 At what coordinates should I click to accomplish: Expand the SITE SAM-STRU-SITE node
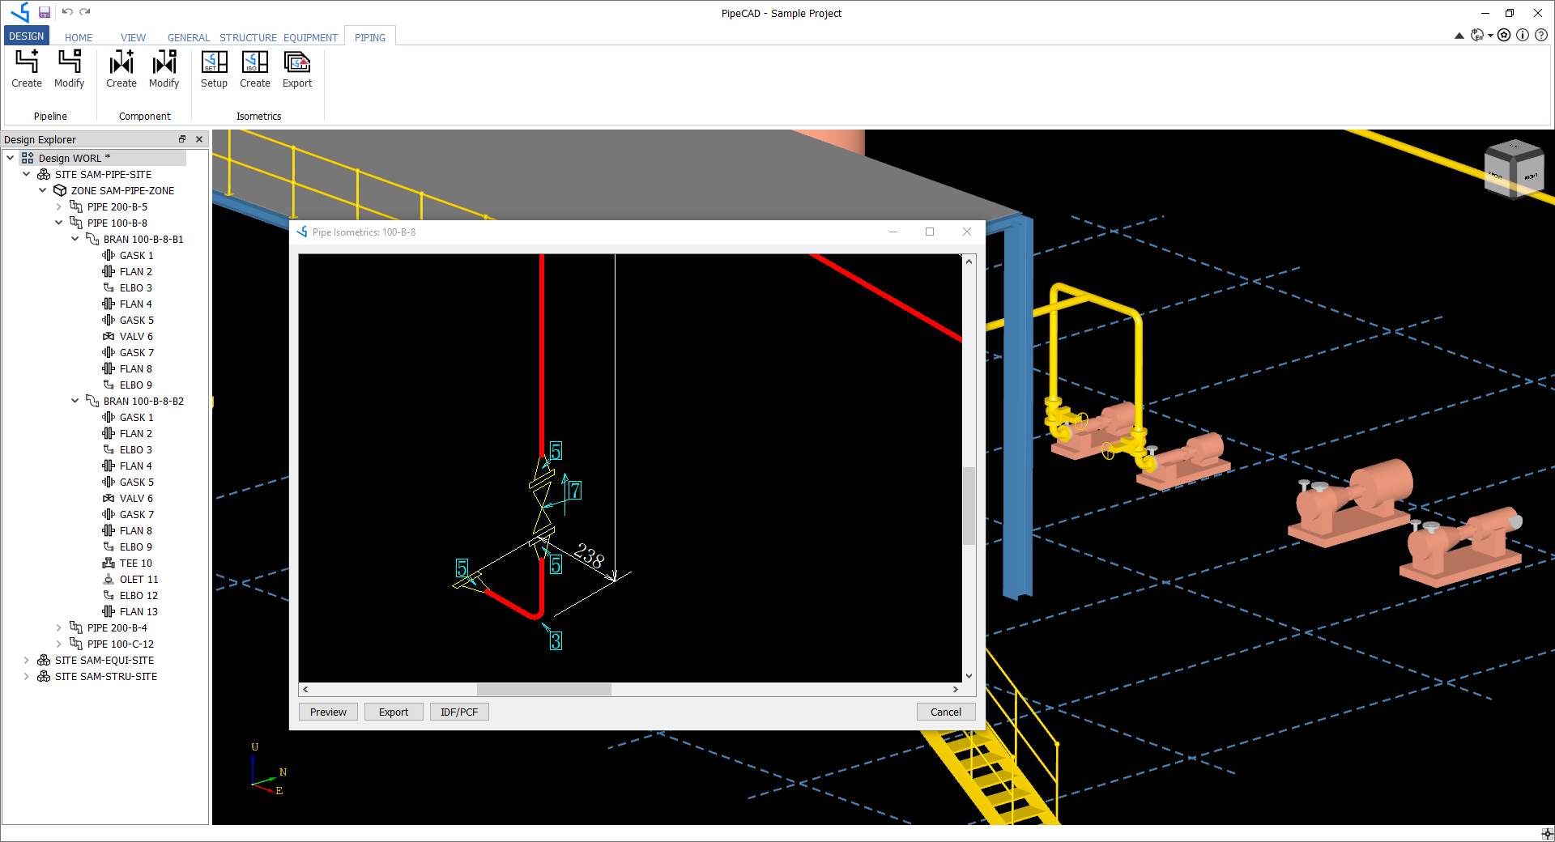click(26, 676)
